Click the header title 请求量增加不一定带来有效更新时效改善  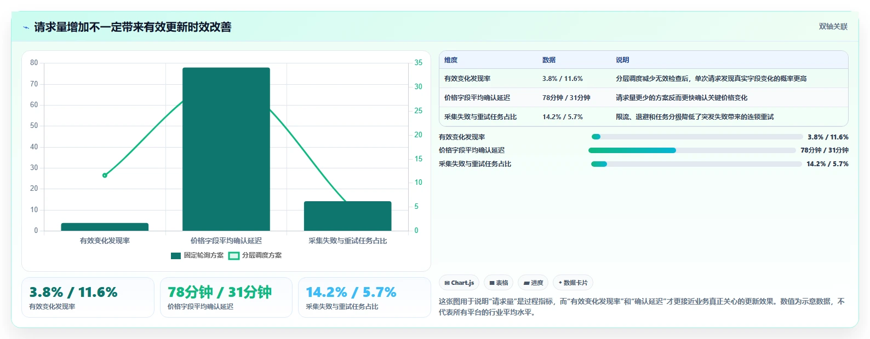pos(133,27)
